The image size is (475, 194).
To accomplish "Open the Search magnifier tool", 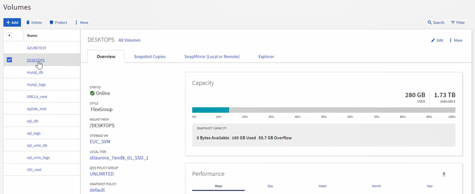I will (x=430, y=22).
